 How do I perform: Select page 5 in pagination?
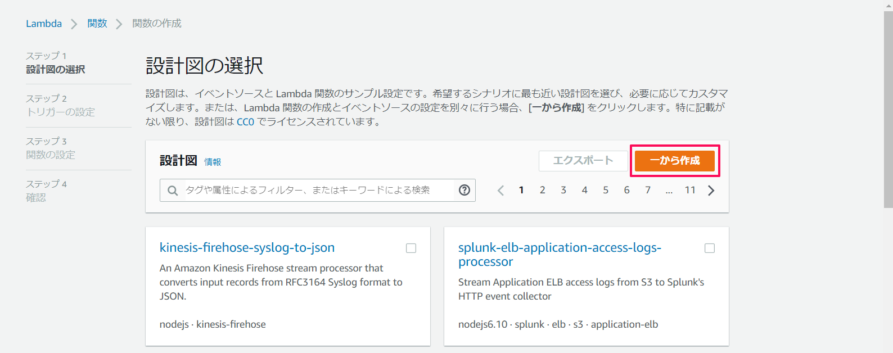[x=606, y=190]
